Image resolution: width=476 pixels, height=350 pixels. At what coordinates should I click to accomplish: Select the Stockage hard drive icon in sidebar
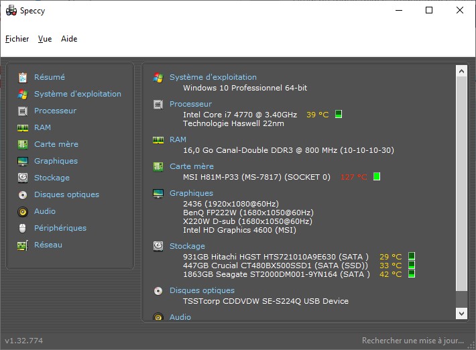click(x=23, y=178)
